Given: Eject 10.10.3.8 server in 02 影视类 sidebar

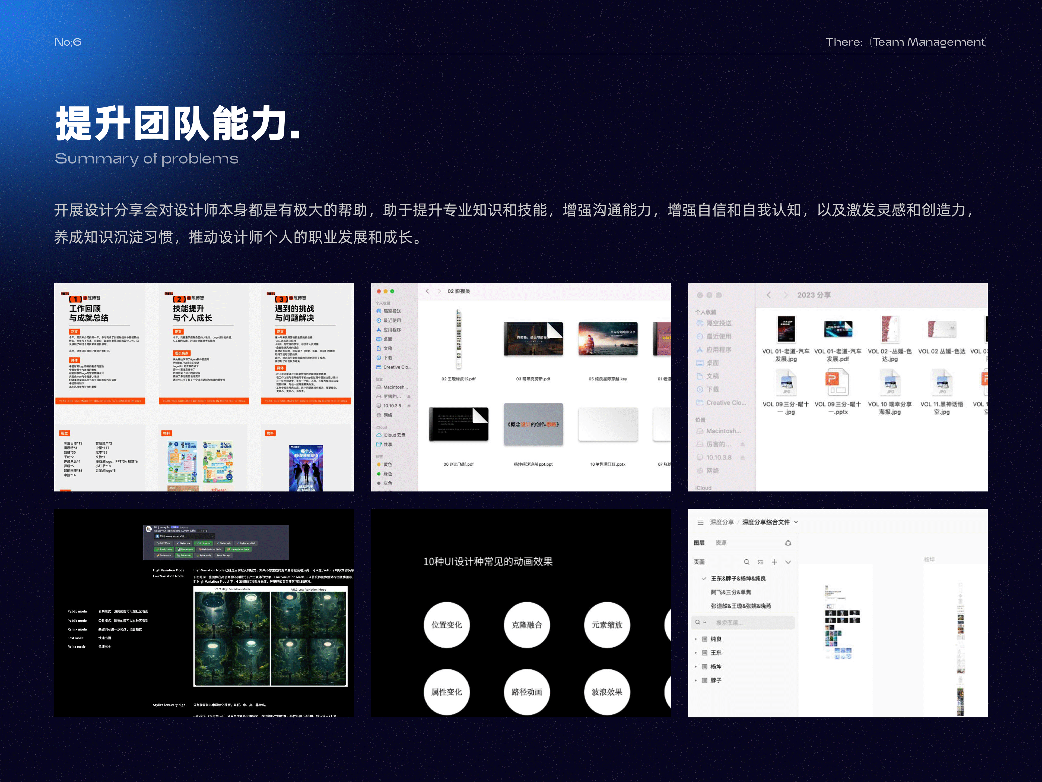Looking at the screenshot, I should coord(409,406).
